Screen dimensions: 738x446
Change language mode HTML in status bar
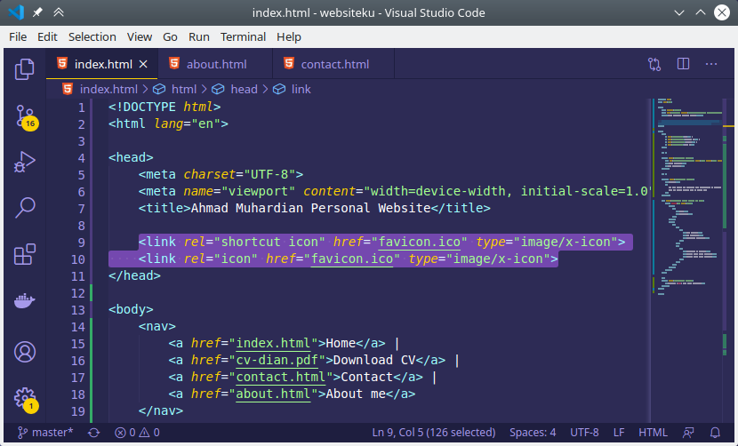point(653,433)
